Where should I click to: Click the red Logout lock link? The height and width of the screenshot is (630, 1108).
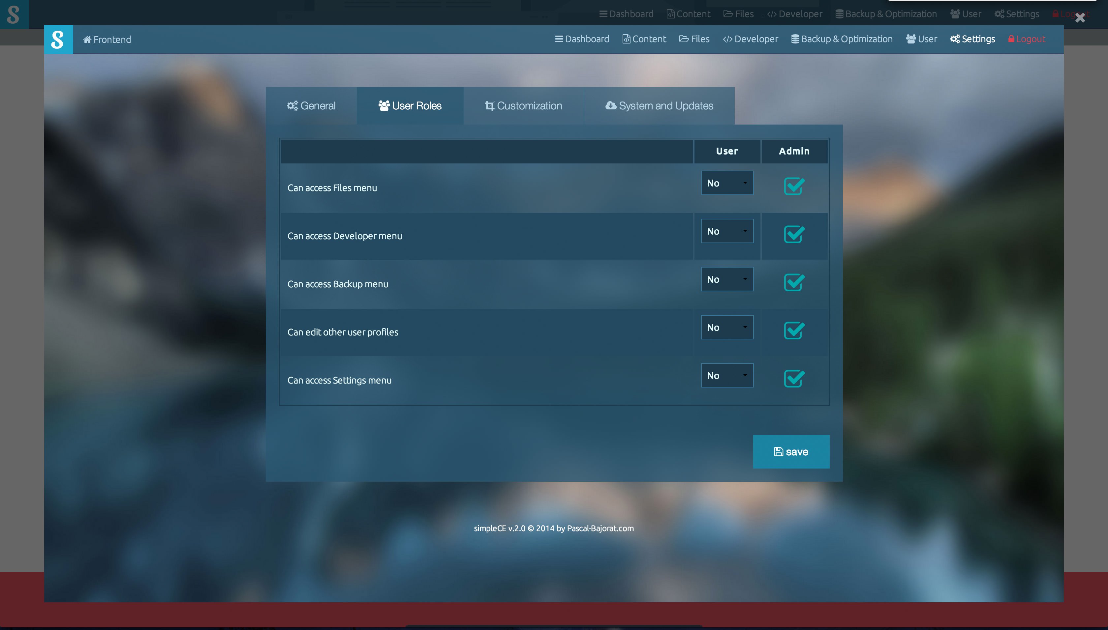pyautogui.click(x=1026, y=39)
